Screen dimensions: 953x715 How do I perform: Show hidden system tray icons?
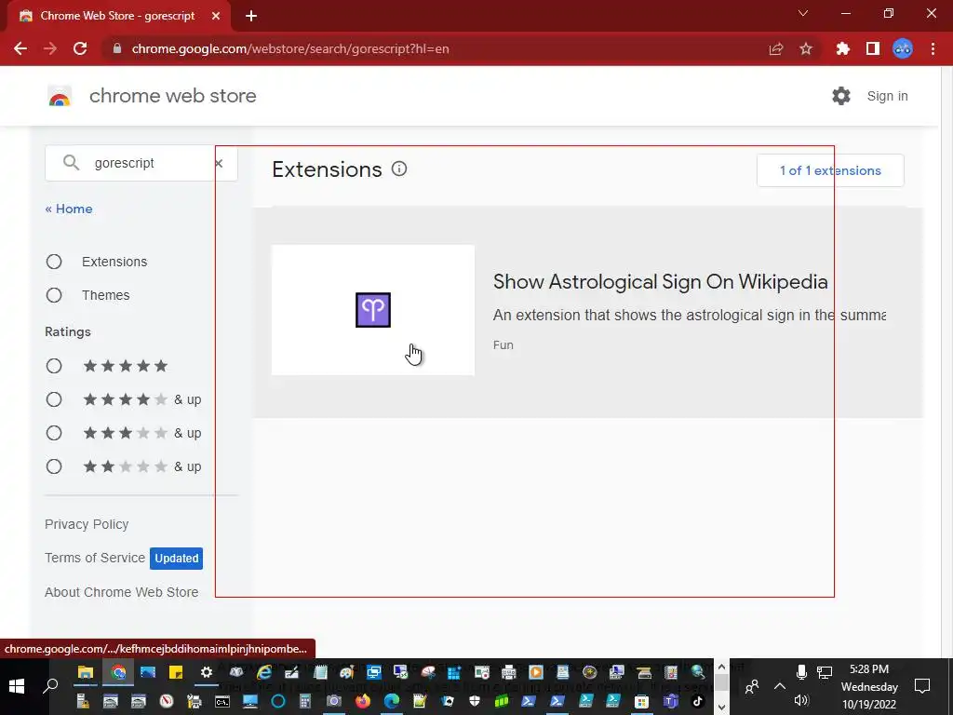(x=780, y=686)
